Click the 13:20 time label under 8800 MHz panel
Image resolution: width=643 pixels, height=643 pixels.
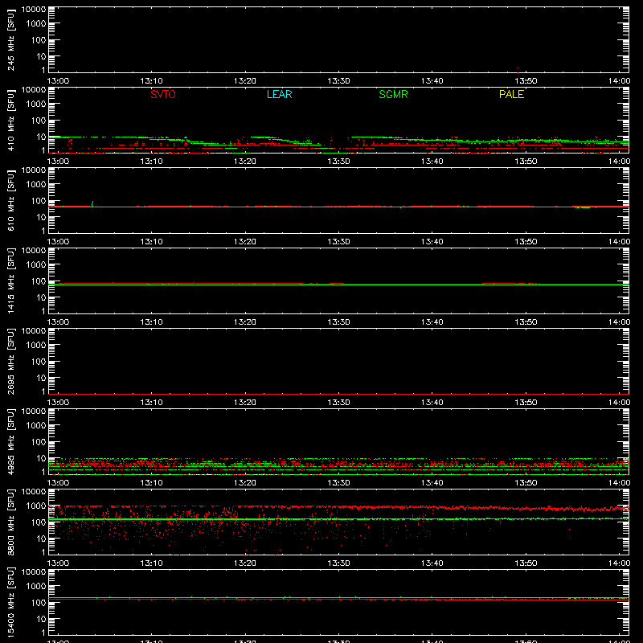pyautogui.click(x=245, y=563)
